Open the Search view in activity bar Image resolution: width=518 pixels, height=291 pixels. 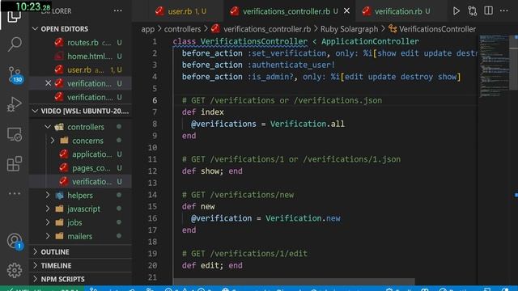coord(15,44)
